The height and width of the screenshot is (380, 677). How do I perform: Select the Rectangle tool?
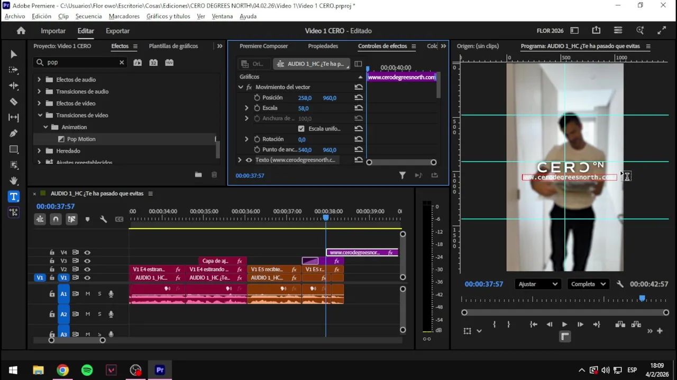[x=14, y=149]
